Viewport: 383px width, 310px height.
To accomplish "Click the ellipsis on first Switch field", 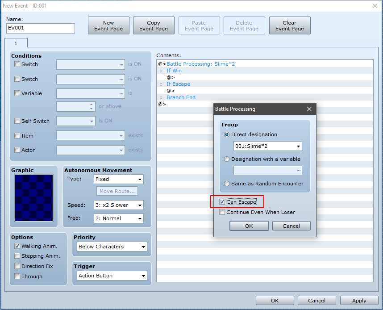I will click(121, 65).
